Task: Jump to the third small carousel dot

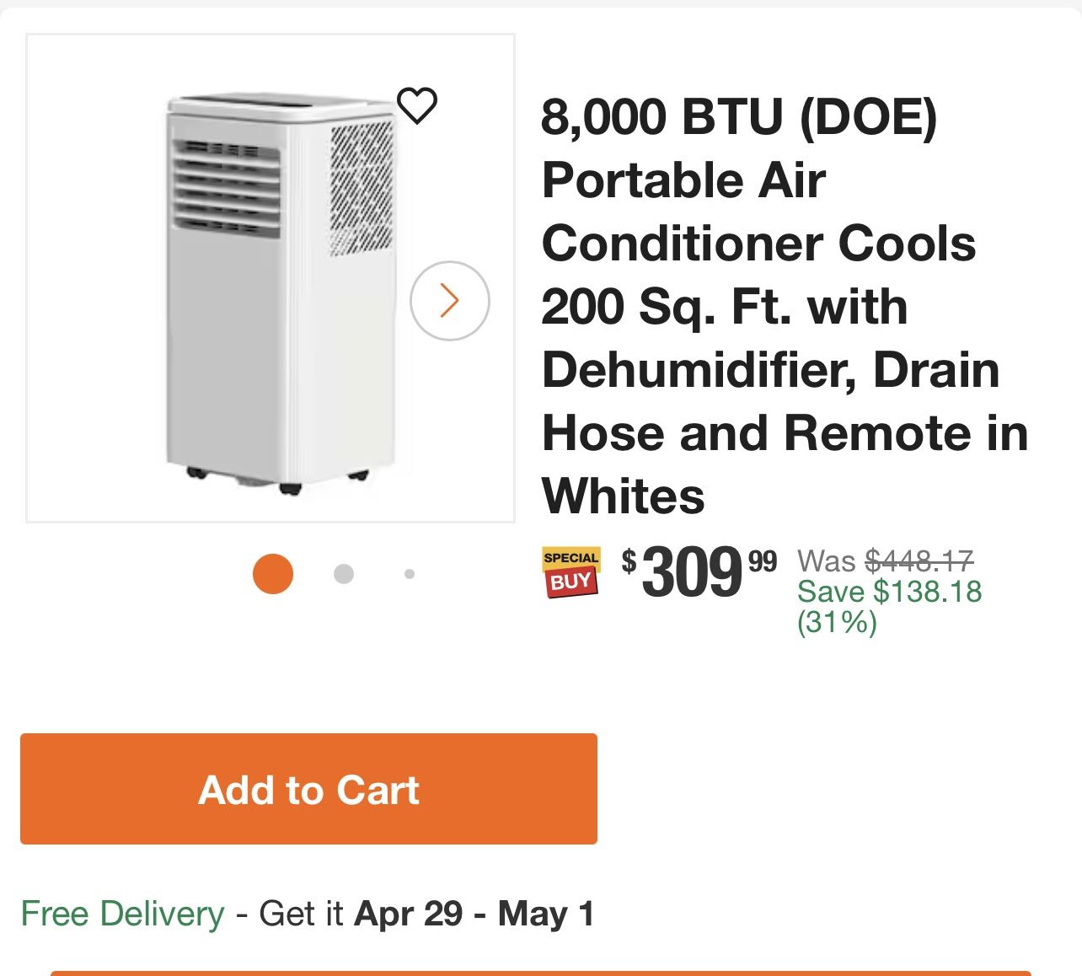Action: tap(410, 574)
